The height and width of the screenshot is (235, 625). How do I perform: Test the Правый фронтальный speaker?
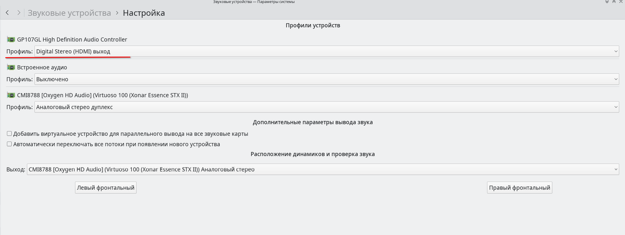pyautogui.click(x=520, y=188)
